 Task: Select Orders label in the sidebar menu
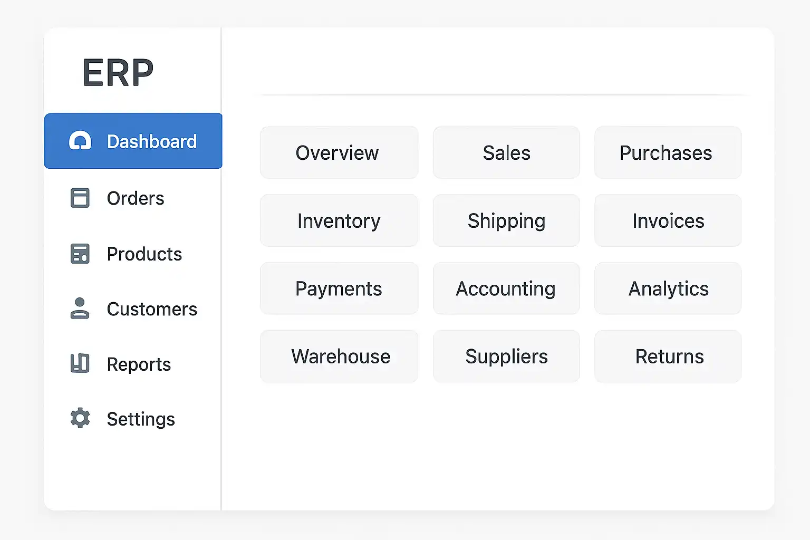(x=136, y=198)
